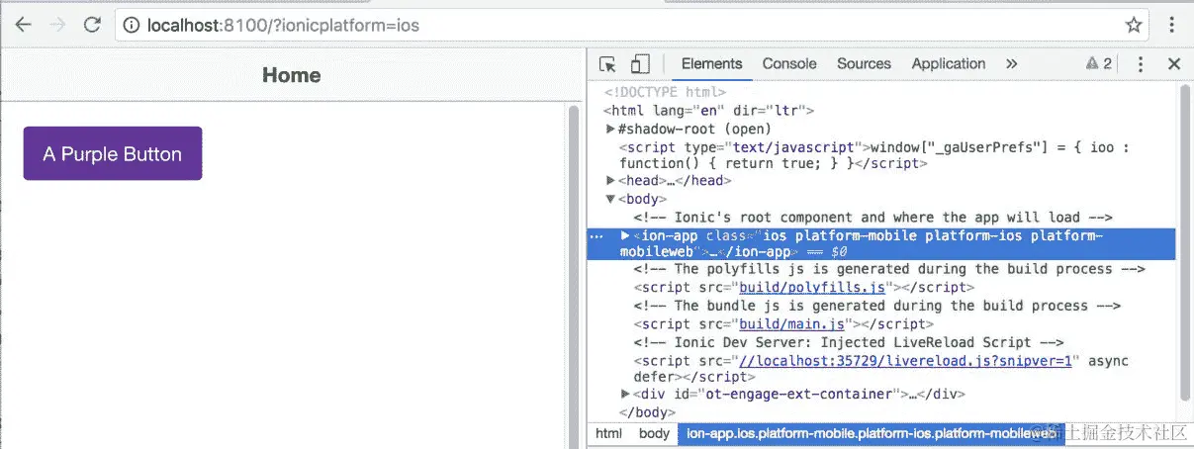The height and width of the screenshot is (449, 1194).
Task: Select ion-app breadcrumb in DevTools footer
Action: pyautogui.click(x=871, y=434)
